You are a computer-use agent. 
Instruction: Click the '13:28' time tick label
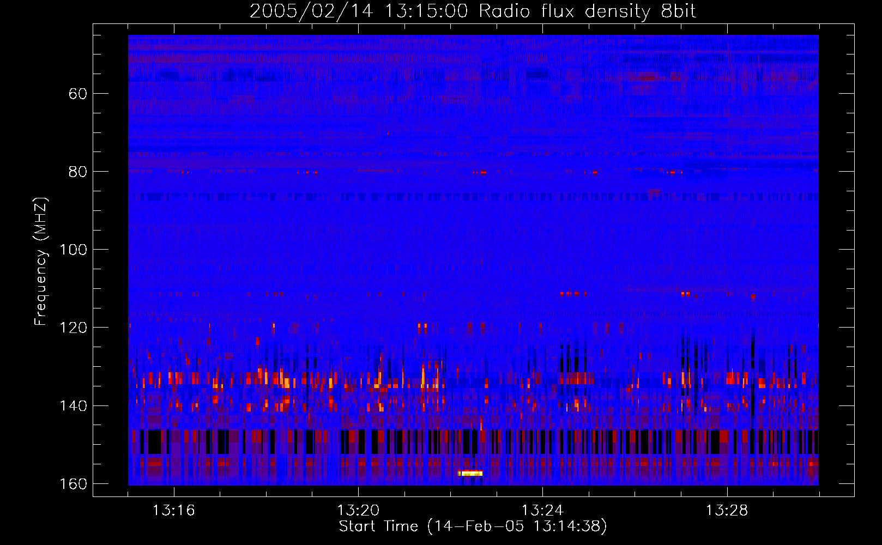(x=727, y=511)
